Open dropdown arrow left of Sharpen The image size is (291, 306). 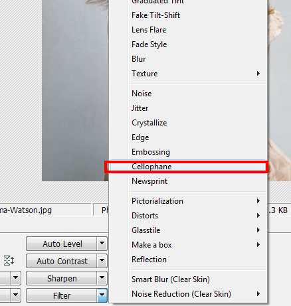pos(15,278)
